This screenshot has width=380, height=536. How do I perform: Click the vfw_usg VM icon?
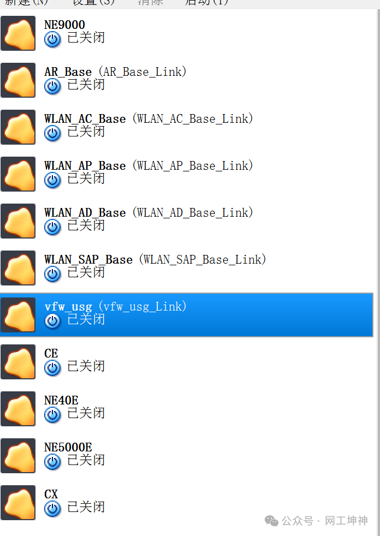pyautogui.click(x=18, y=314)
